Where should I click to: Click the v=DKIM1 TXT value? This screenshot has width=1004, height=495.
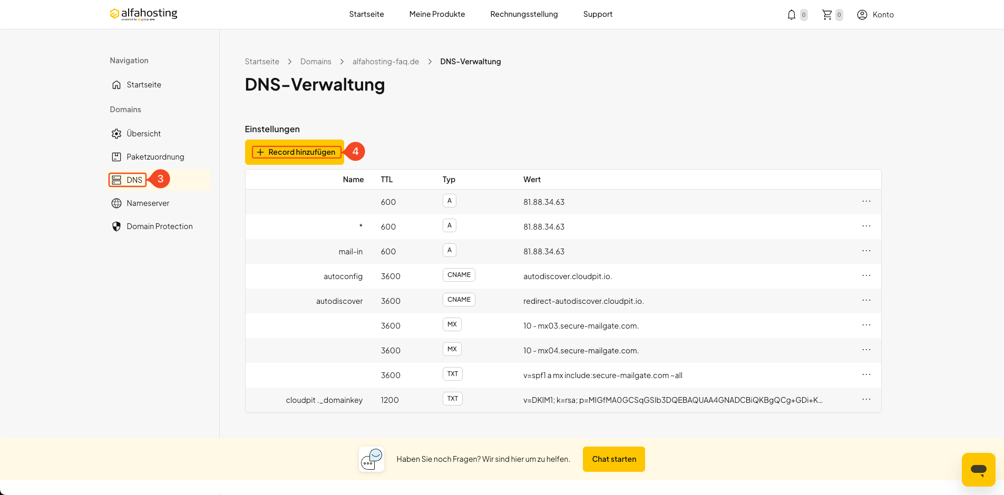pyautogui.click(x=673, y=400)
